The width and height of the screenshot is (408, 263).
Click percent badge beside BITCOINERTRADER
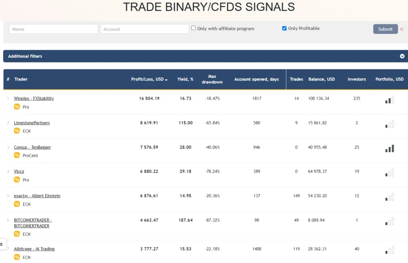coord(17,234)
